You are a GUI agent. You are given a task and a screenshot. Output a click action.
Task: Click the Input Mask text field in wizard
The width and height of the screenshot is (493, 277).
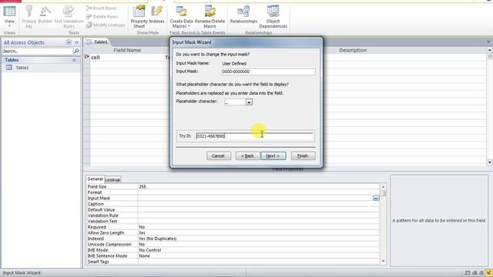click(x=268, y=72)
